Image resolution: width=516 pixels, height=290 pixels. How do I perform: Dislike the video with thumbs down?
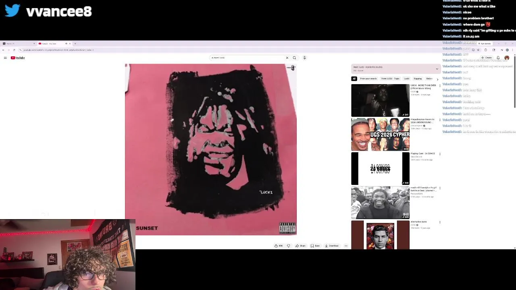288,246
